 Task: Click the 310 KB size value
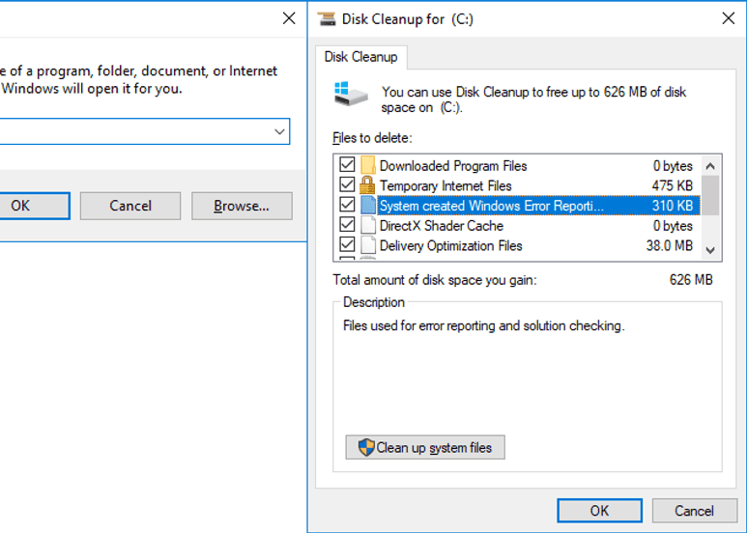coord(673,206)
